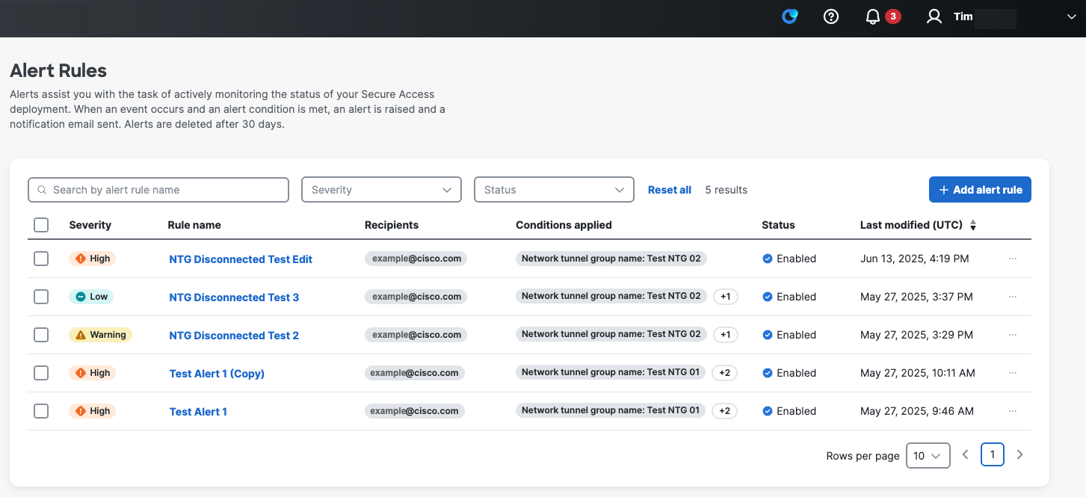Open NTG Disconnected Test 2 rule
This screenshot has height=497, width=1086.
pyautogui.click(x=234, y=336)
